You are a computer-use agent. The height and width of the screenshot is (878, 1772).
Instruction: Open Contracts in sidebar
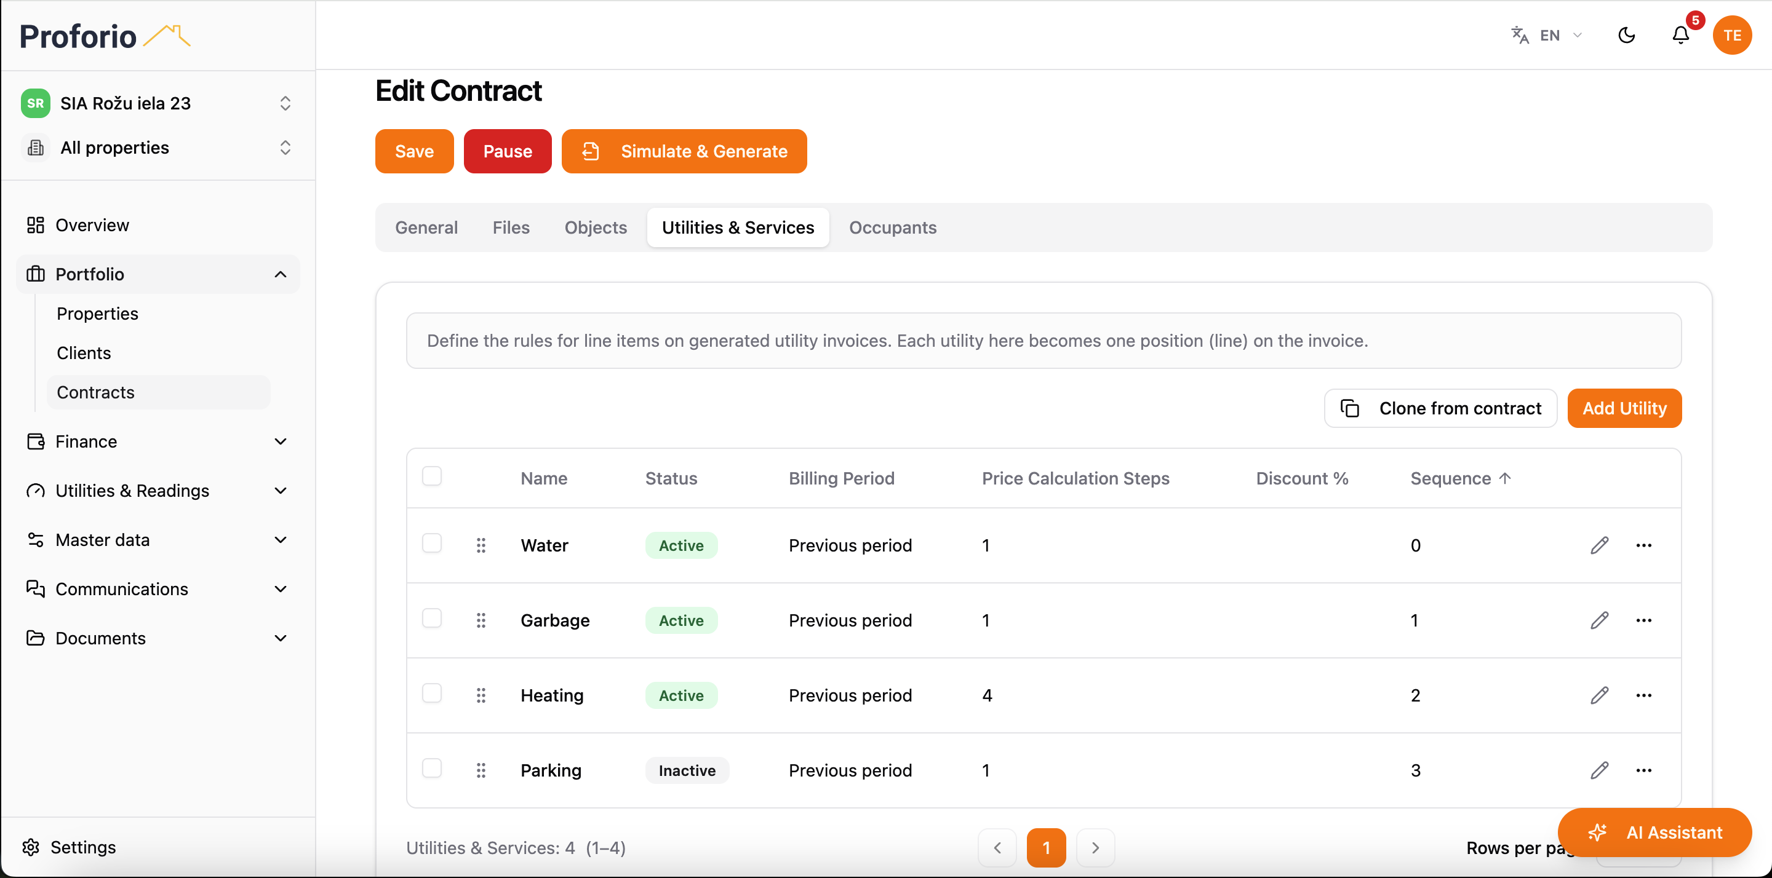click(x=158, y=392)
